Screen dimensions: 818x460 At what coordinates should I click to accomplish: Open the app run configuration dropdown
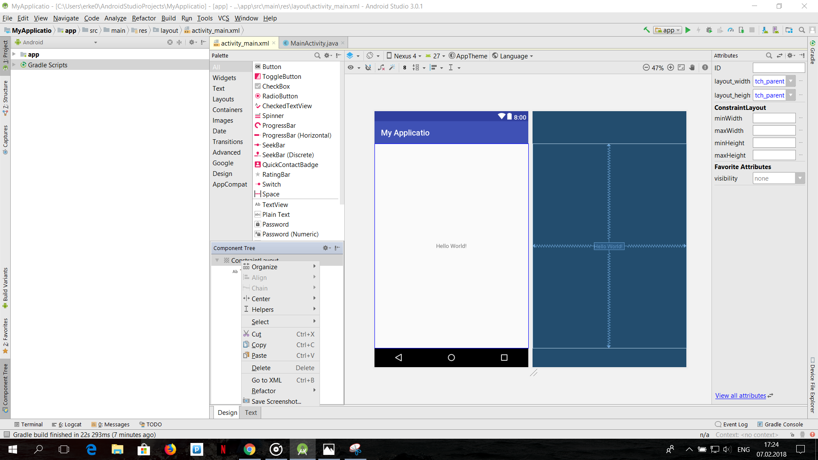[x=668, y=30]
